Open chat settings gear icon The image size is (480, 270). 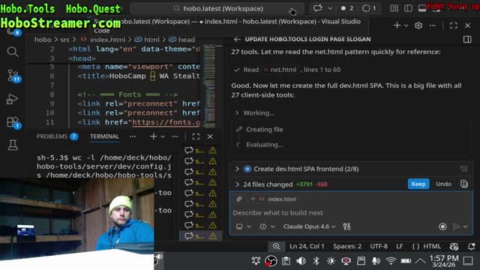418,25
